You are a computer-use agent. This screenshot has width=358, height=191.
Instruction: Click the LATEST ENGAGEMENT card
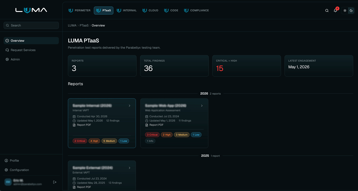pyautogui.click(x=319, y=66)
